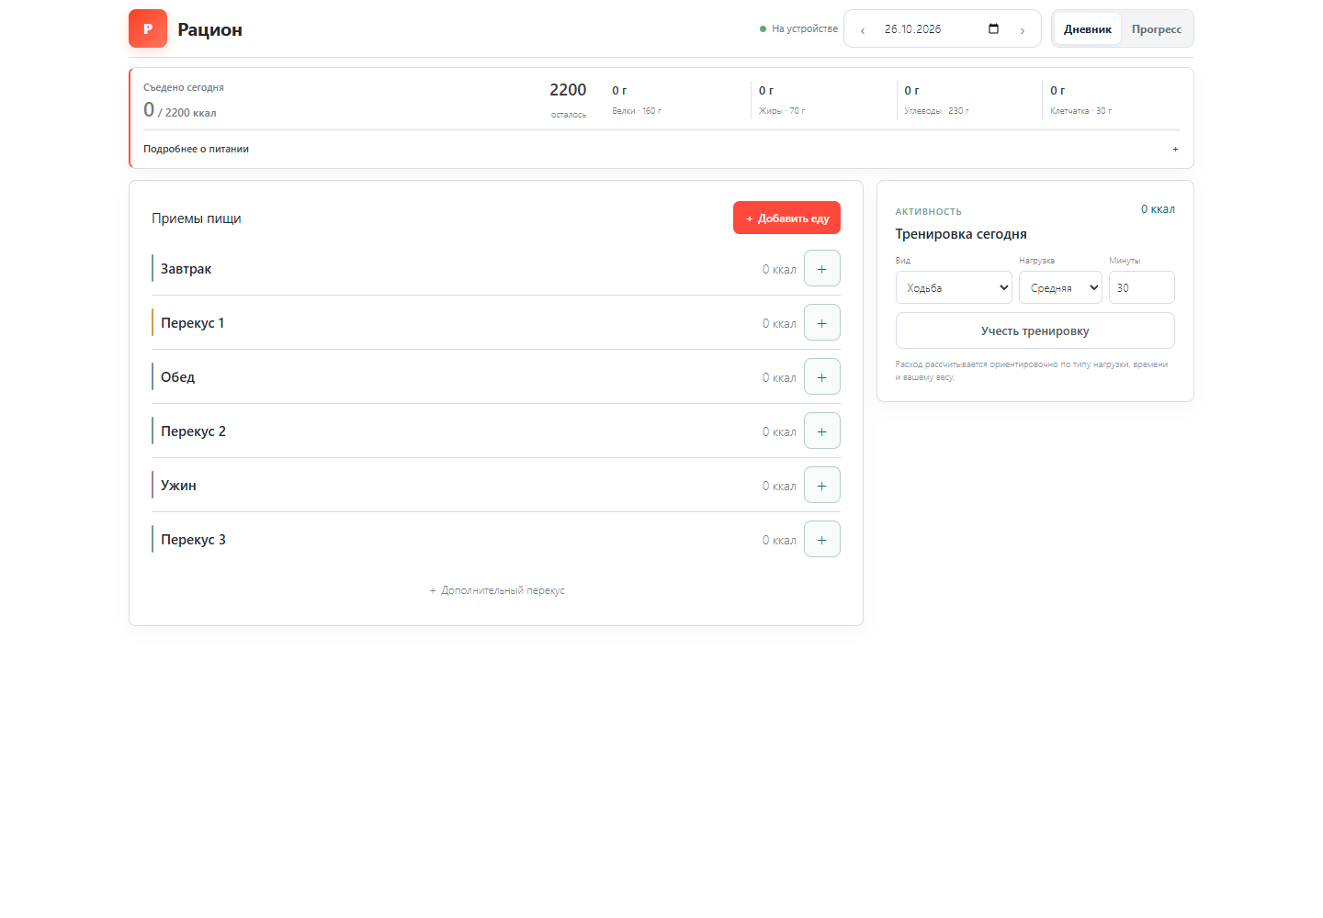This screenshot has width=1323, height=918.
Task: Add food to Ужин with plus
Action: coord(822,486)
